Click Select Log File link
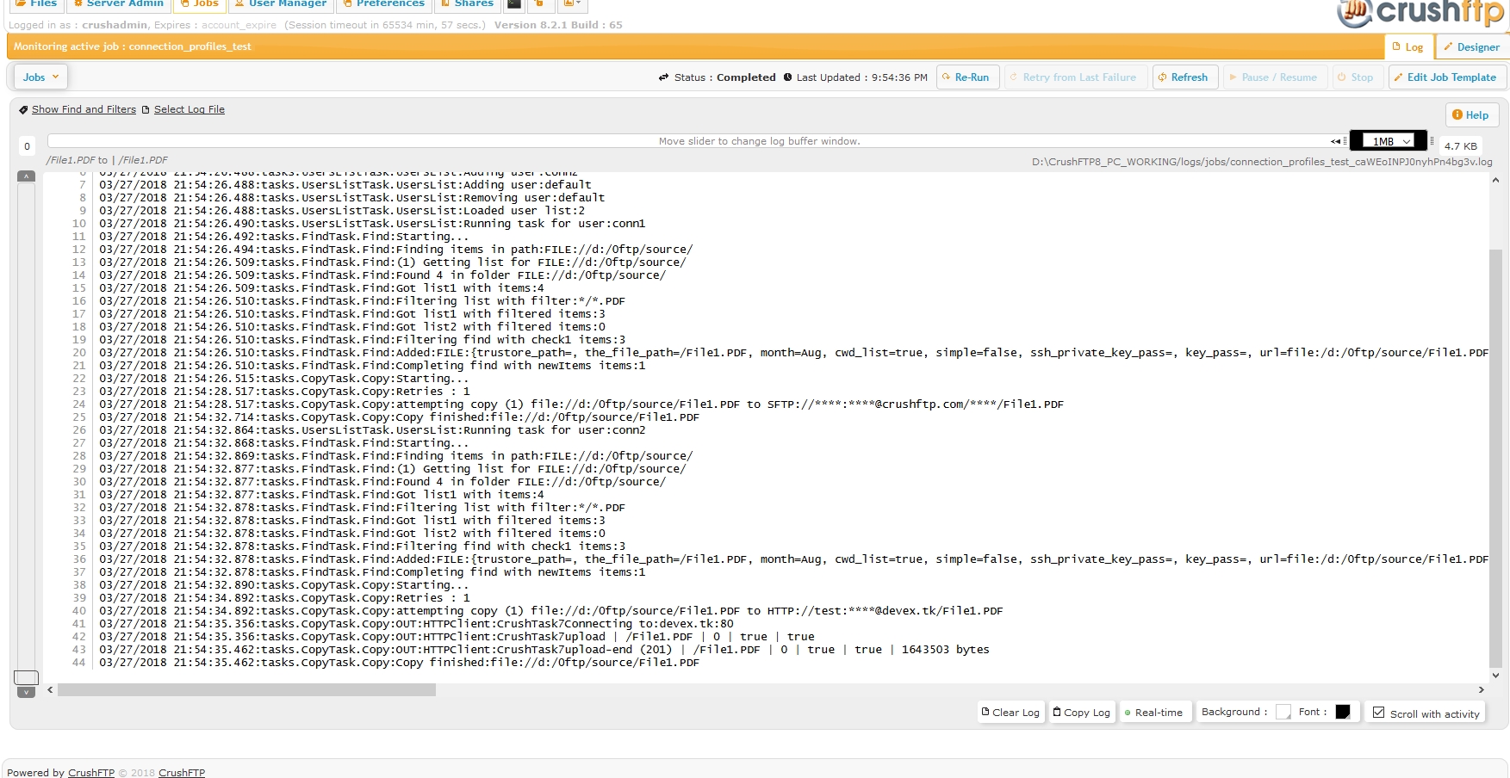This screenshot has width=1510, height=778. [x=189, y=109]
